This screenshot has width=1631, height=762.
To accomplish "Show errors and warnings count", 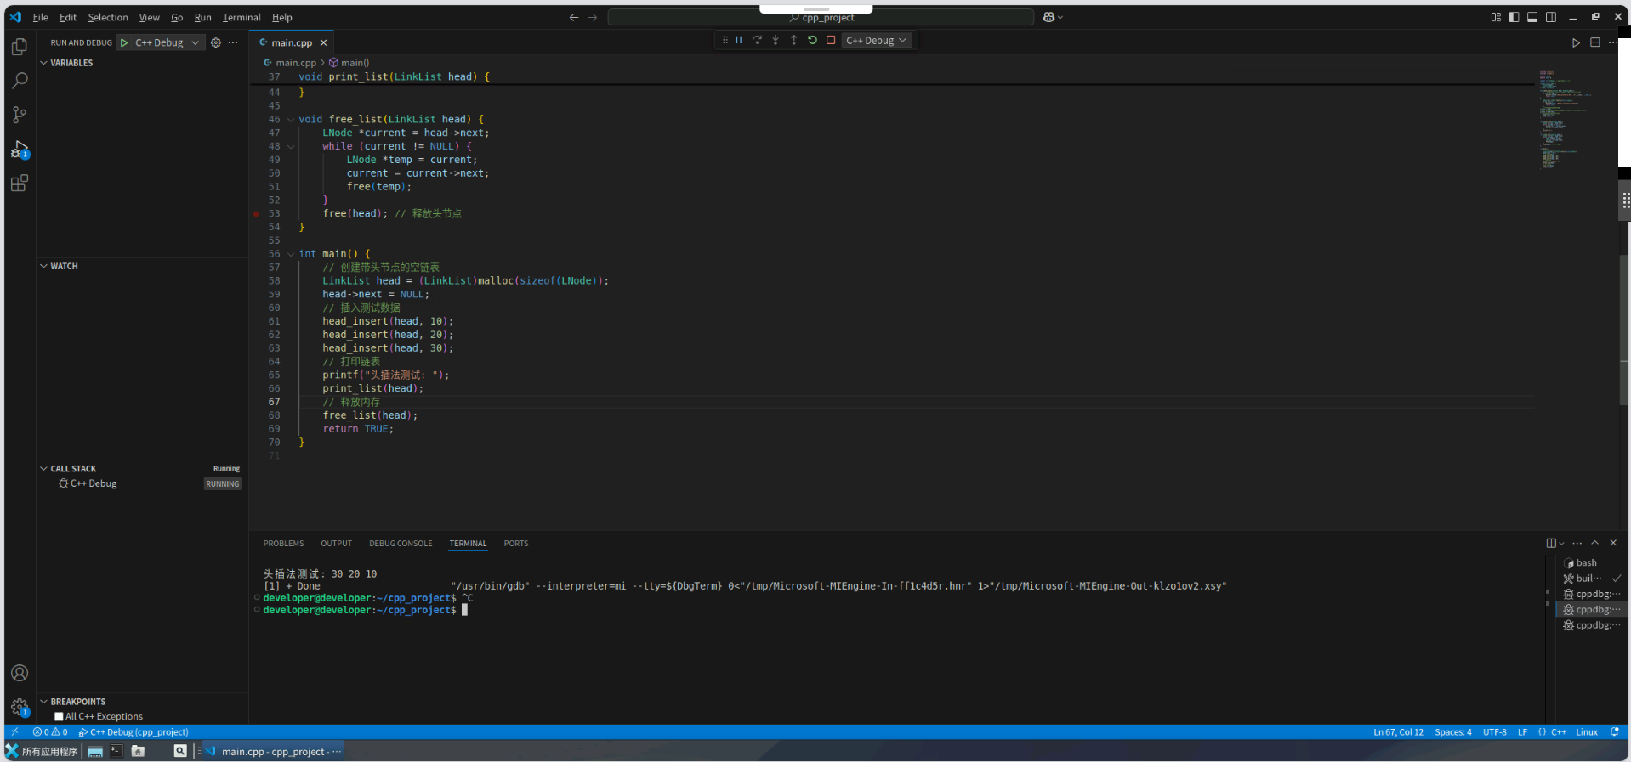I will pyautogui.click(x=50, y=732).
